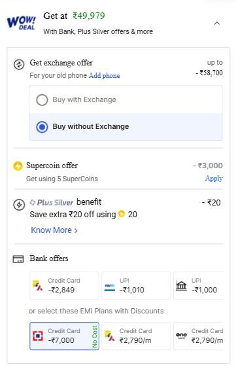Select the Flipkart Axis ₹2,790/m EMI plan
Image resolution: width=236 pixels, height=371 pixels.
point(136,336)
